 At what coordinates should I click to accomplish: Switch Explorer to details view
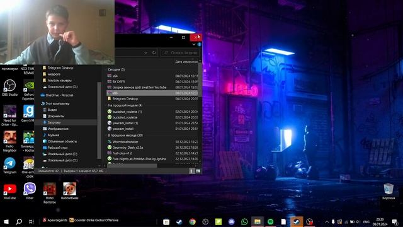pyautogui.click(x=191, y=171)
